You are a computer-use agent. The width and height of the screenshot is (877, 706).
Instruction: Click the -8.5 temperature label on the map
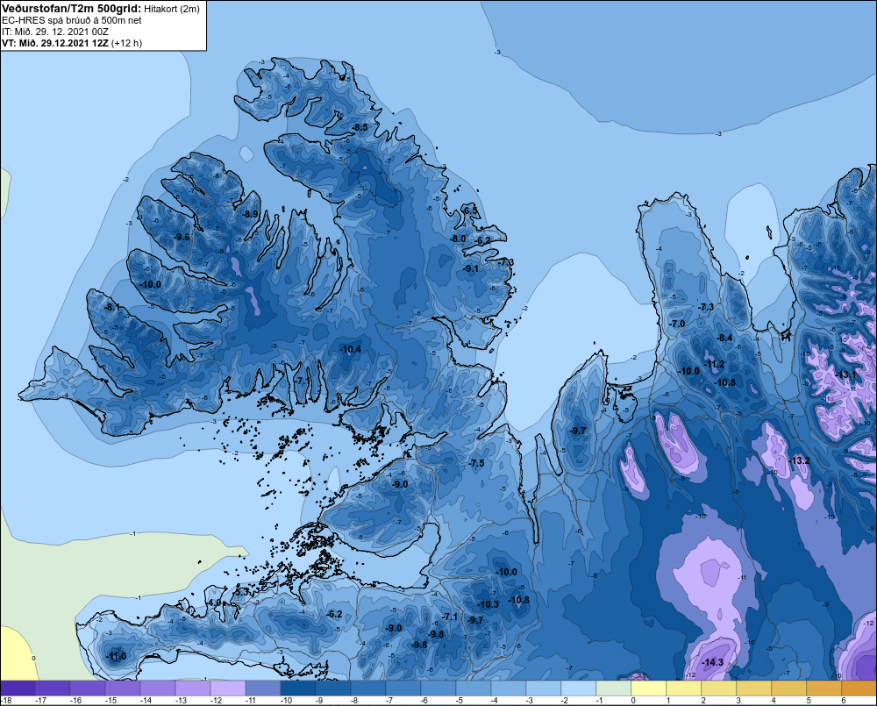tap(360, 127)
